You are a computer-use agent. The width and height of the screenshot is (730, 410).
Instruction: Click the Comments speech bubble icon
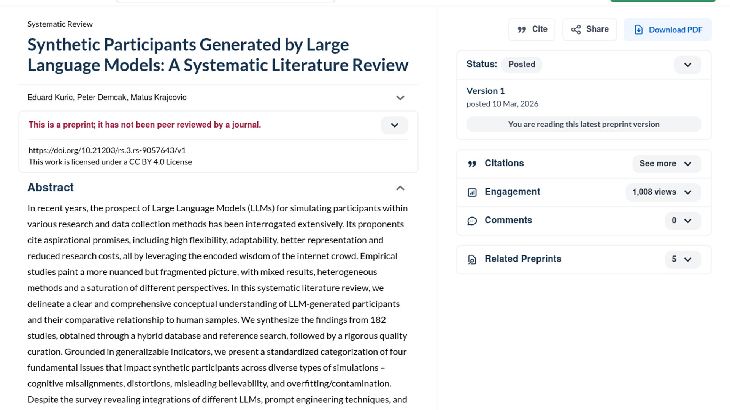coord(472,221)
